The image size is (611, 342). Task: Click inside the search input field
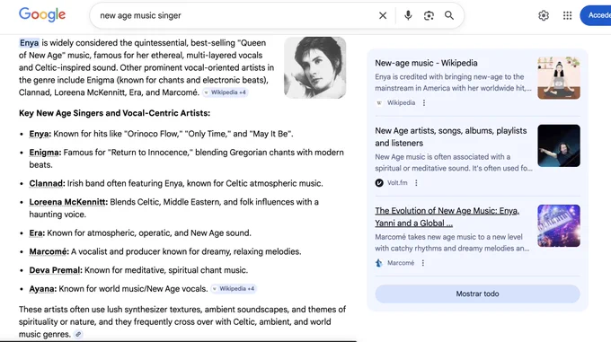pos(234,15)
